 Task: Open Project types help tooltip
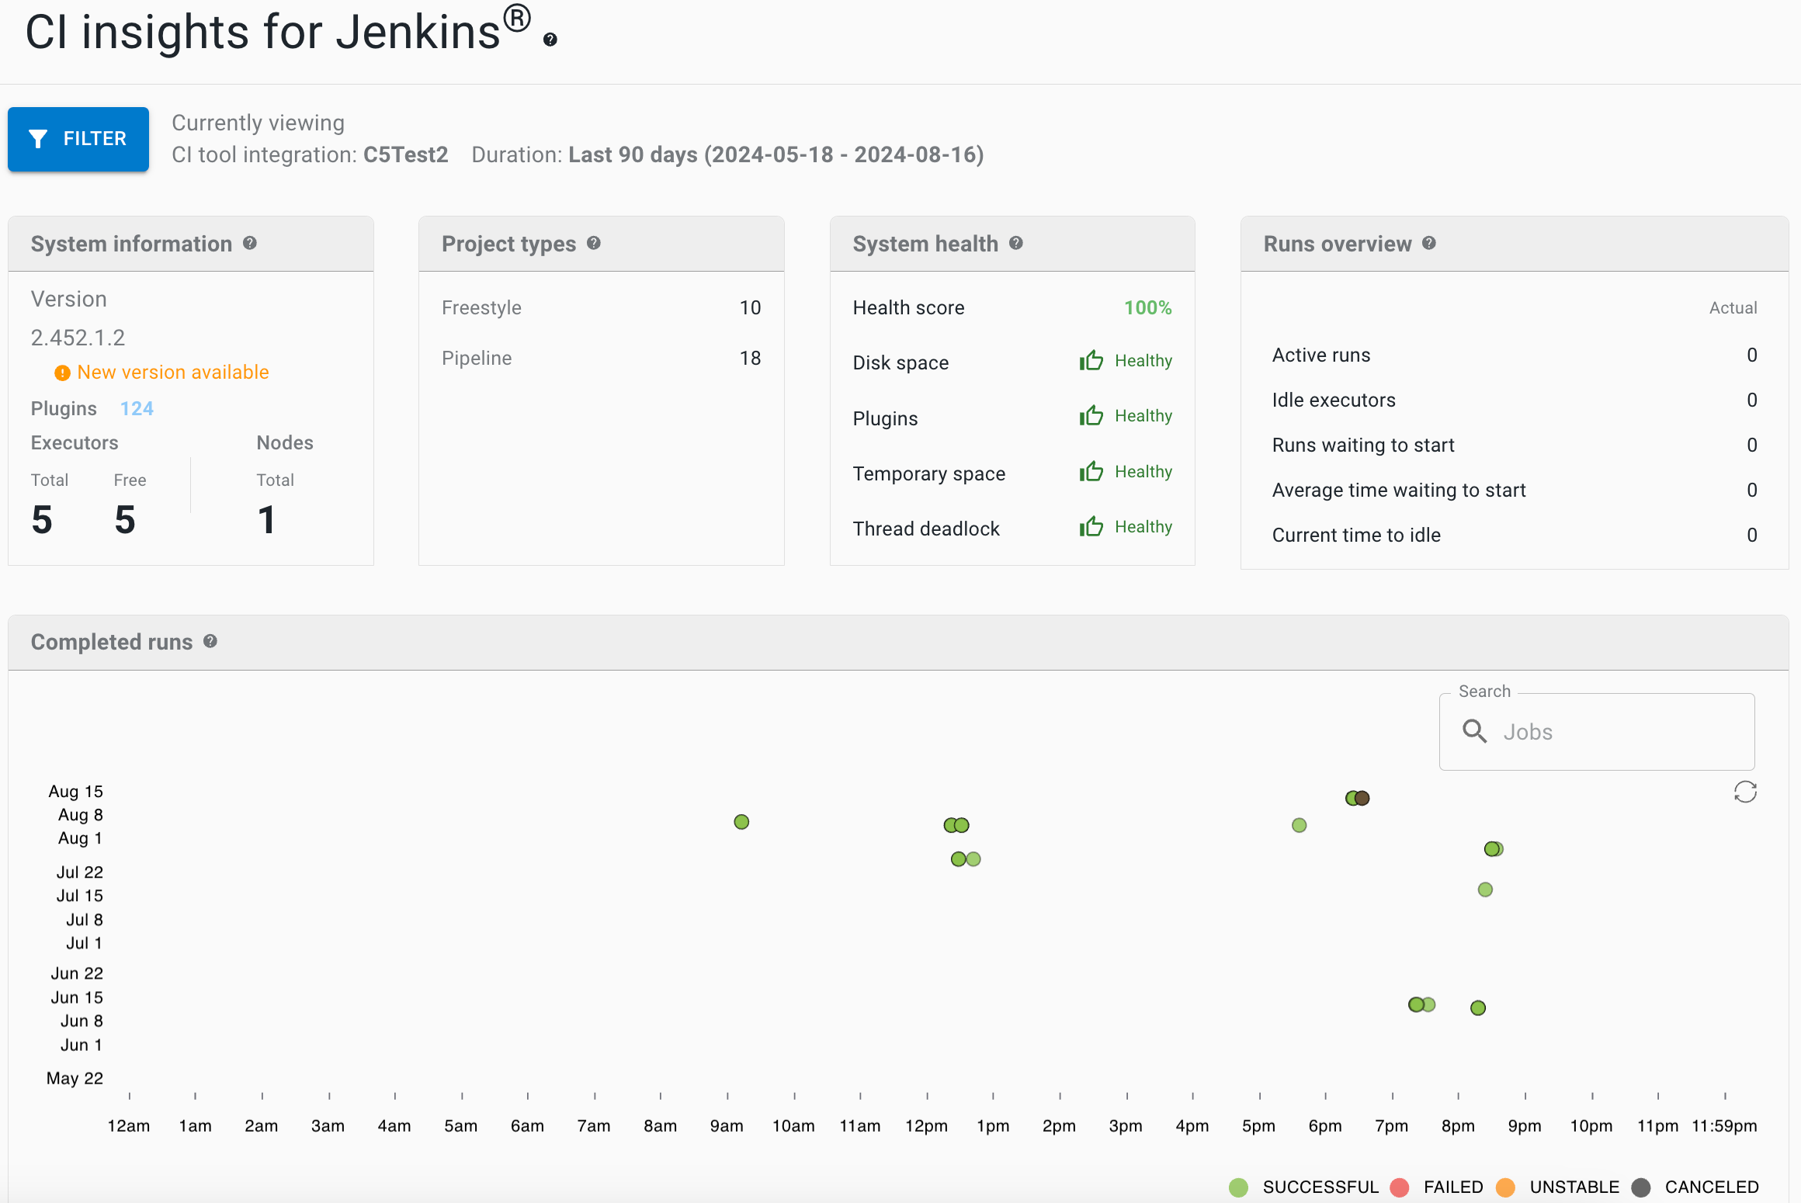595,243
